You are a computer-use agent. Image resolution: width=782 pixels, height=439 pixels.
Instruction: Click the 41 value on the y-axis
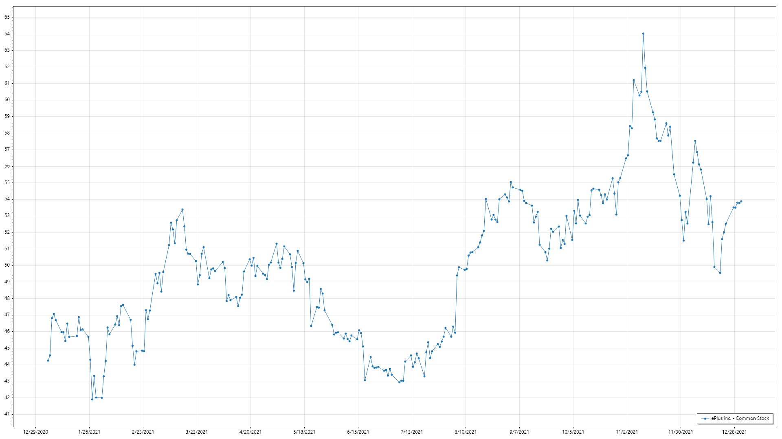pyautogui.click(x=7, y=414)
